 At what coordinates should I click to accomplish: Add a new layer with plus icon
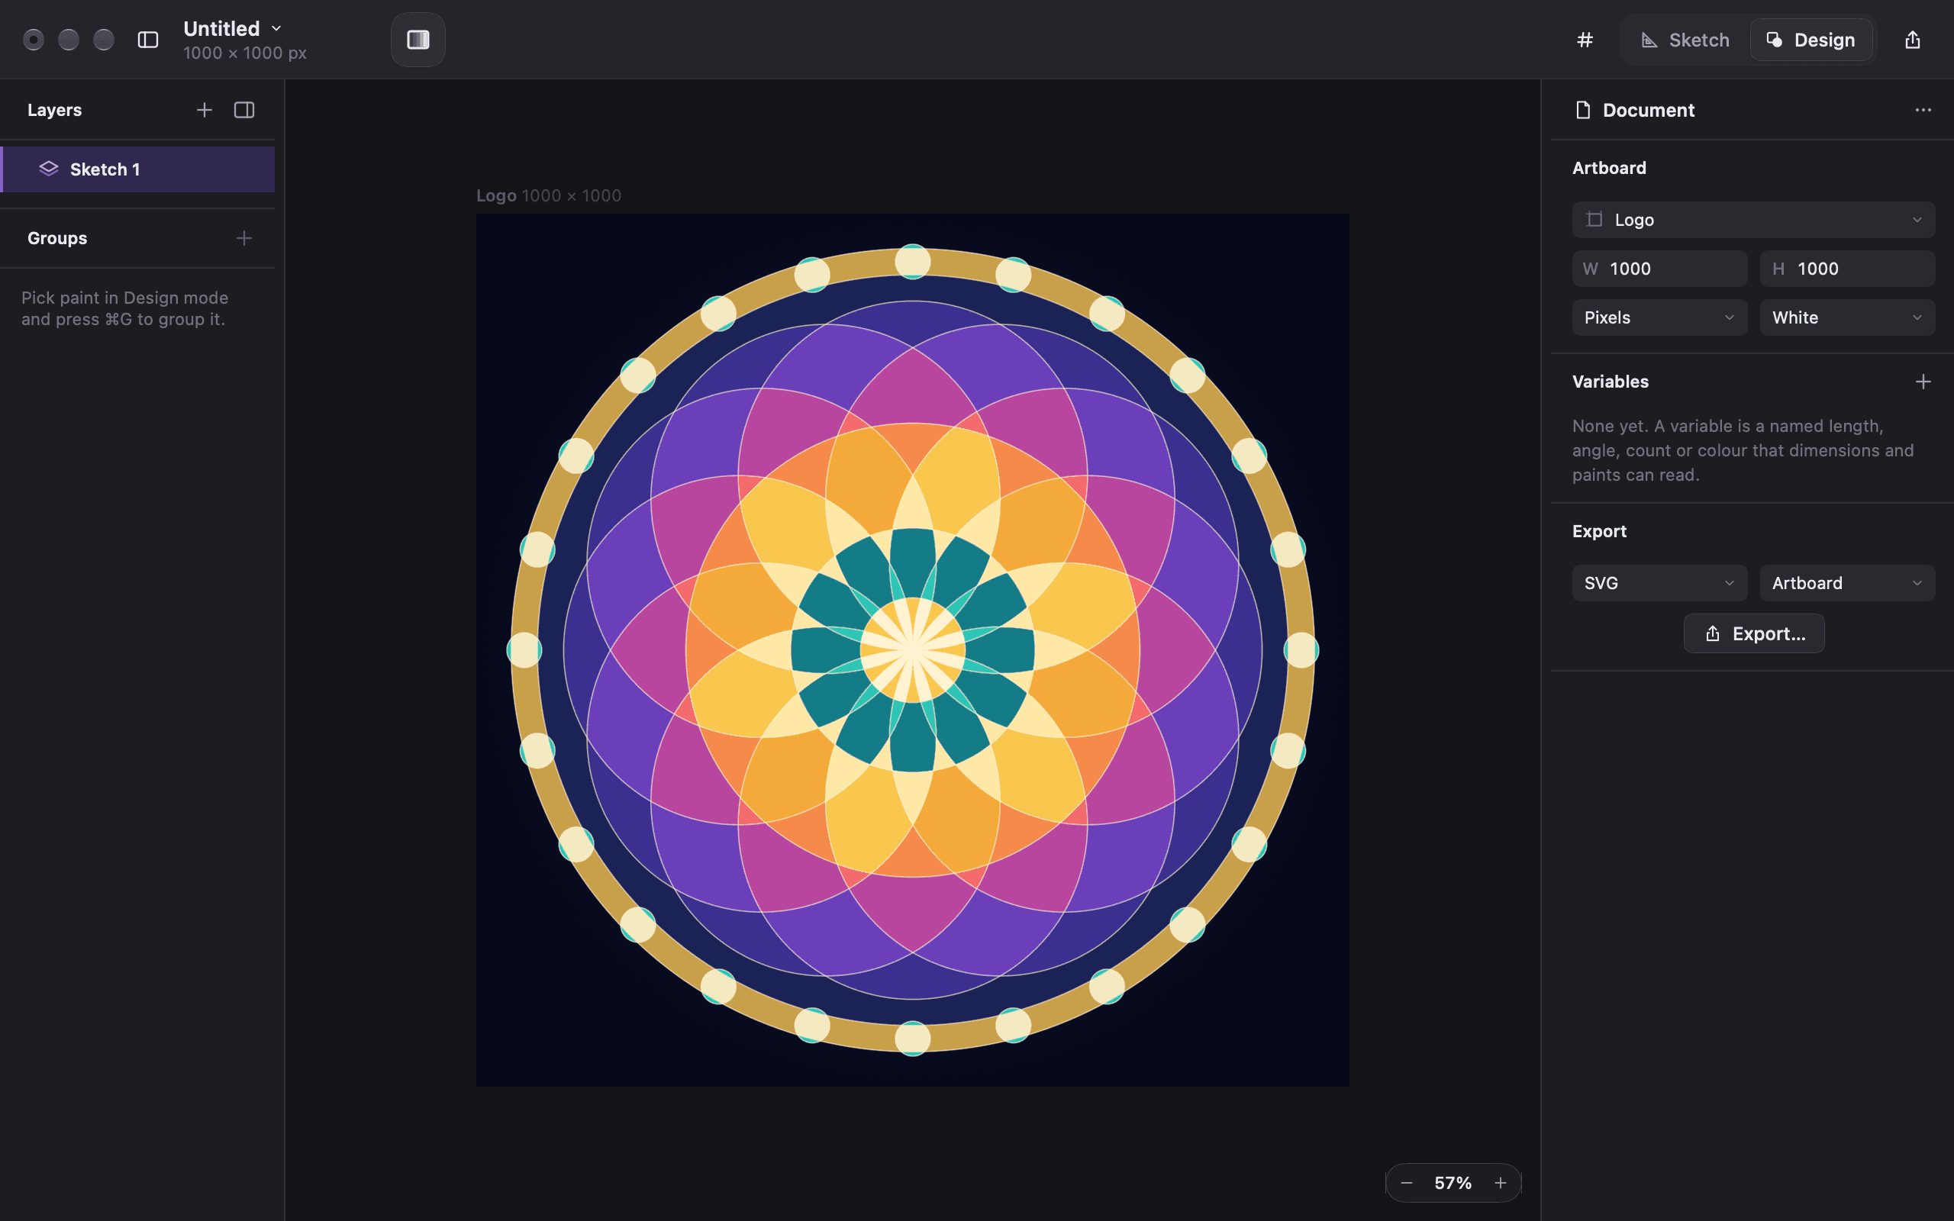(205, 110)
